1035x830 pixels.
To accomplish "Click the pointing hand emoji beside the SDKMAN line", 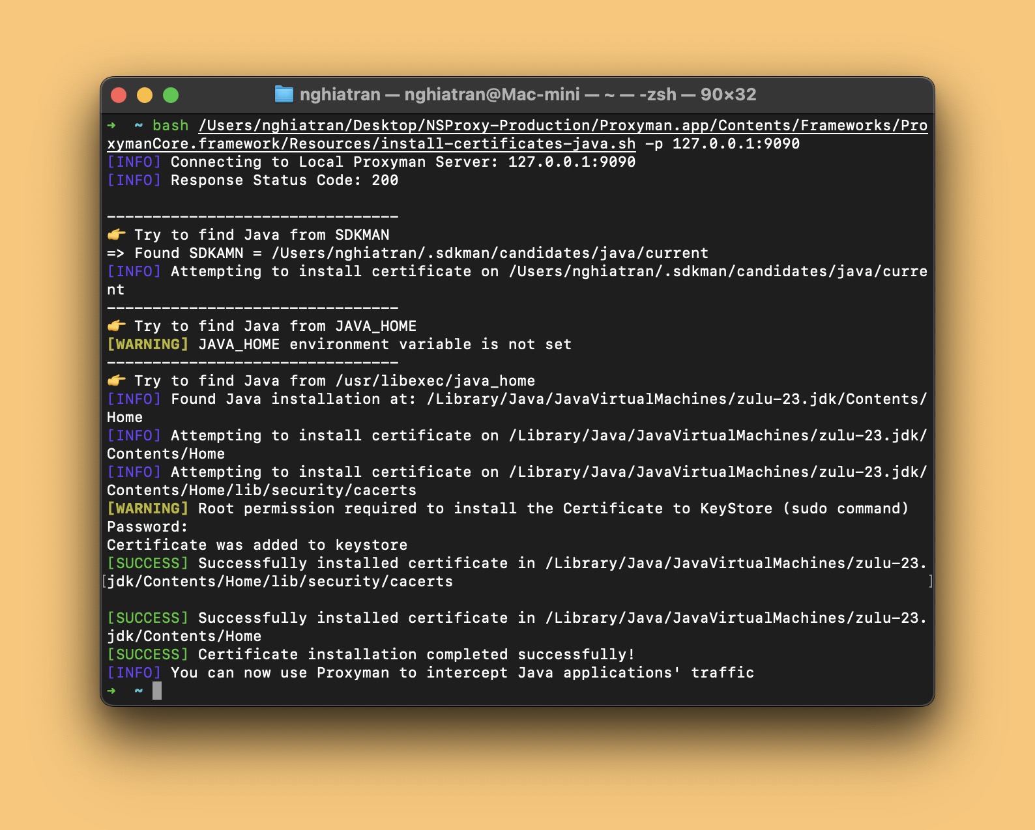I will 117,235.
